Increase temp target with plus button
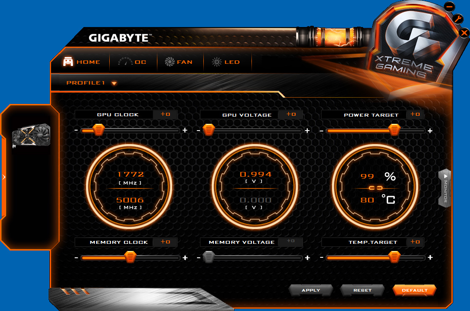This screenshot has width=470, height=311. pos(430,258)
